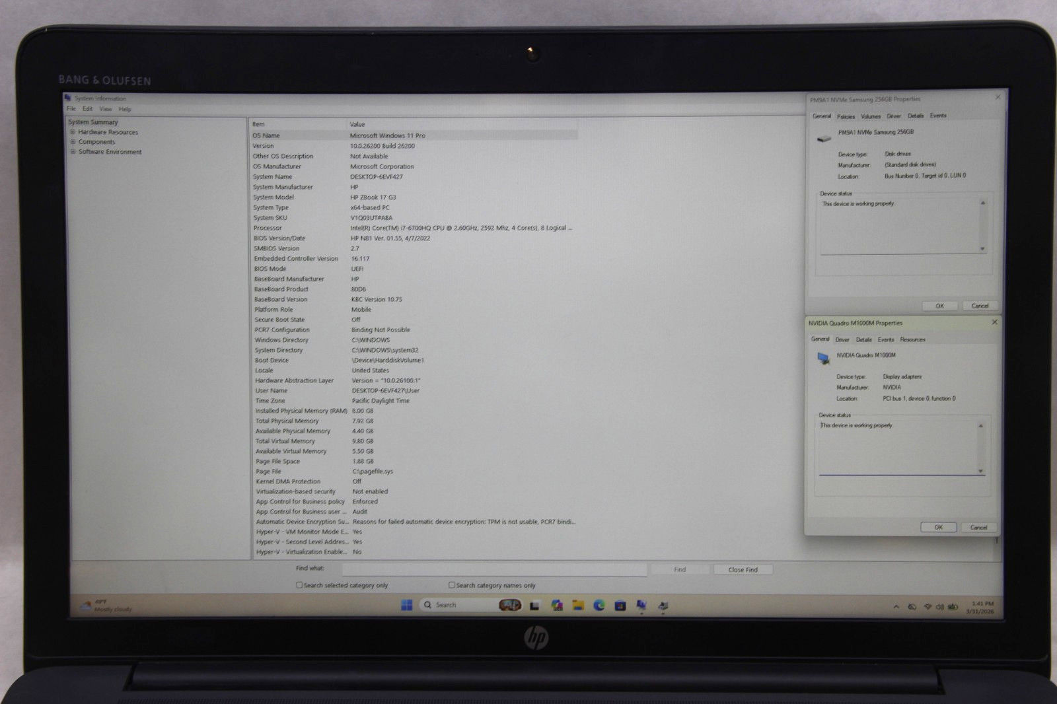Image resolution: width=1057 pixels, height=704 pixels.
Task: Select the 'Processor' row
Action: (x=414, y=228)
